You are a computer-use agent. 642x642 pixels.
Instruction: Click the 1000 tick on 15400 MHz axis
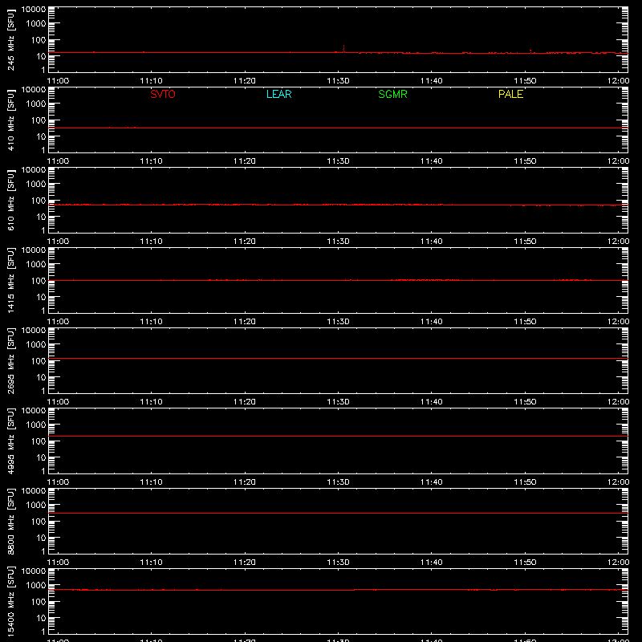click(36, 586)
